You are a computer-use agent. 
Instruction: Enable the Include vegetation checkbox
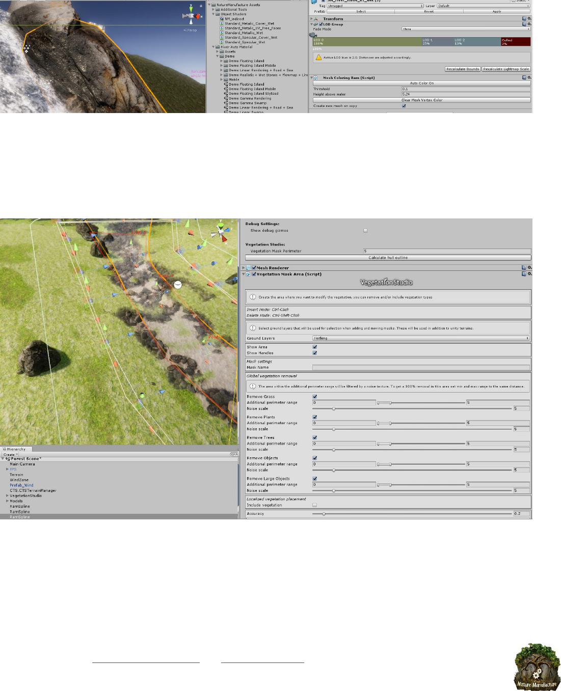pyautogui.click(x=314, y=505)
